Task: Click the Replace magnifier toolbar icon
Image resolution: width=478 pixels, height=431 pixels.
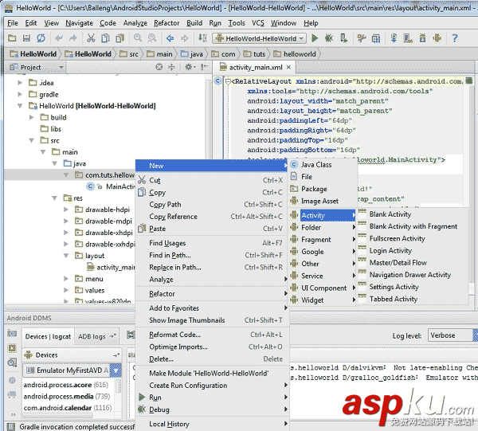Action: [152, 38]
